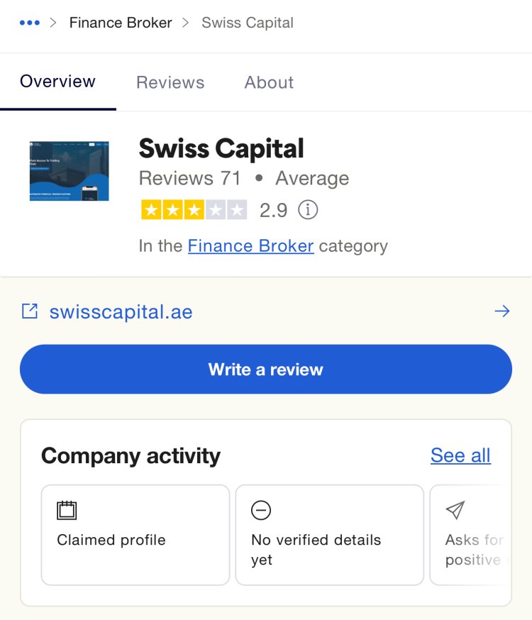This screenshot has width=532, height=620.
Task: Click the Write a review button
Action: [266, 370]
